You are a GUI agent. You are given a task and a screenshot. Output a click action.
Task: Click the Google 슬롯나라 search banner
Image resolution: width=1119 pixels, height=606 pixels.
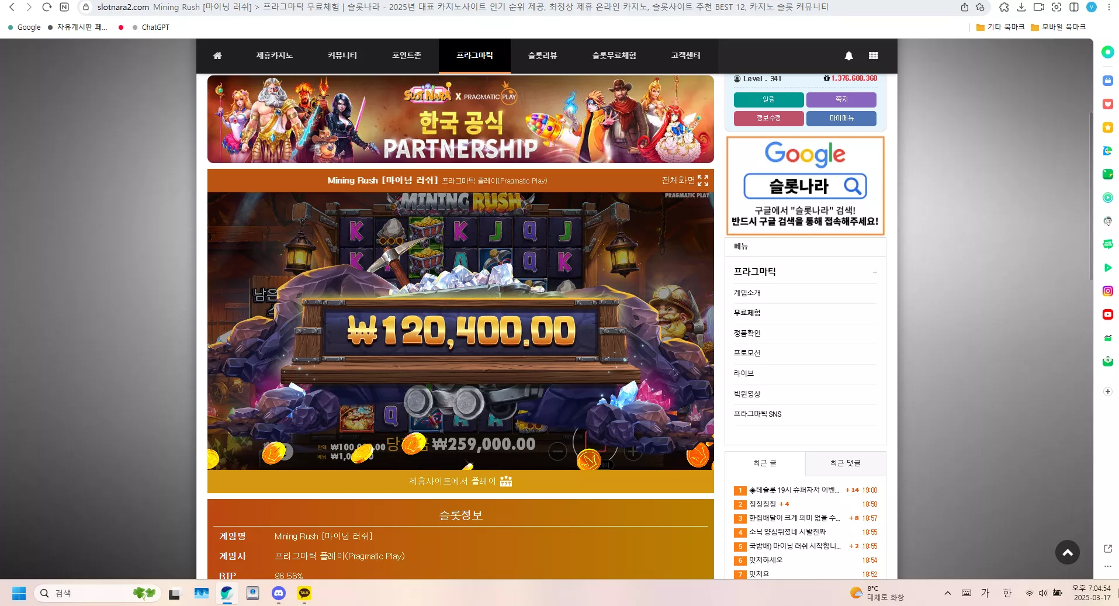pos(805,186)
